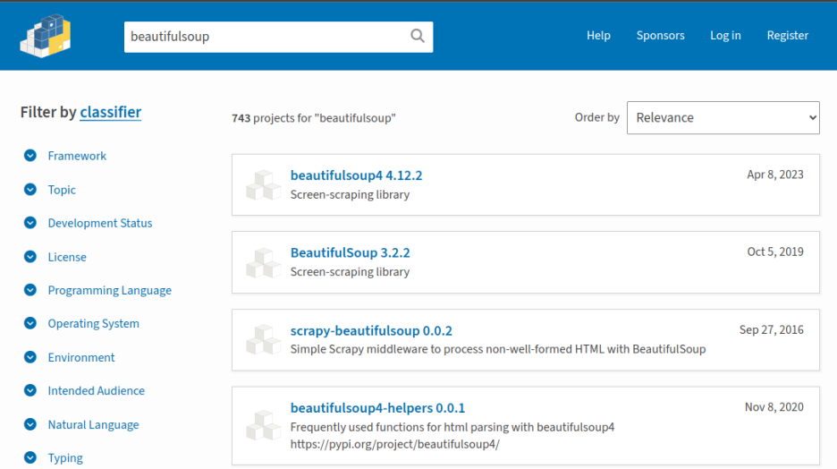Expand the Intended Audience chevron
837x469 pixels.
coord(30,390)
